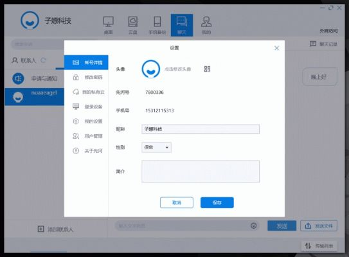Click the cloud icon beside 我的私有云

tap(76, 92)
